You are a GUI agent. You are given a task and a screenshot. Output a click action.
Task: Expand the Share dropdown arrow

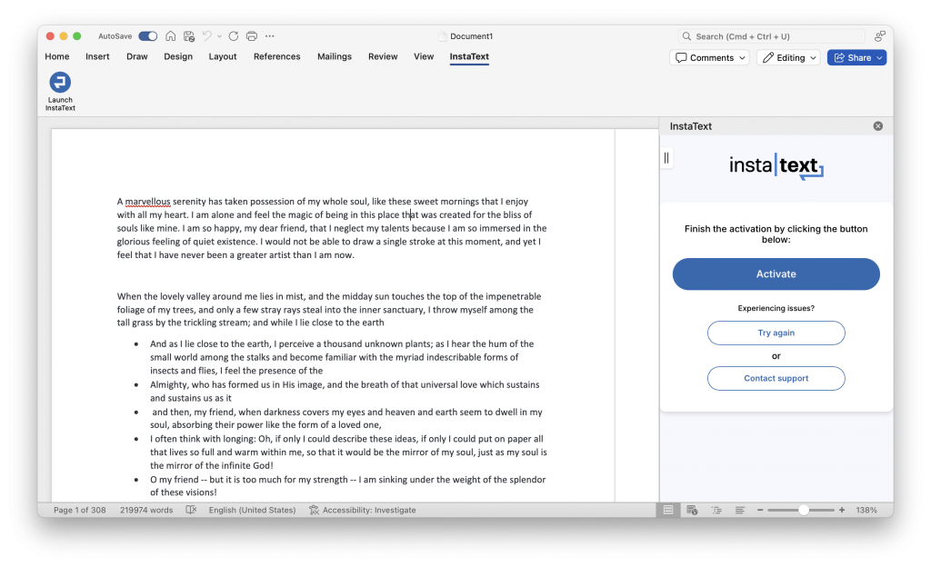tap(879, 57)
